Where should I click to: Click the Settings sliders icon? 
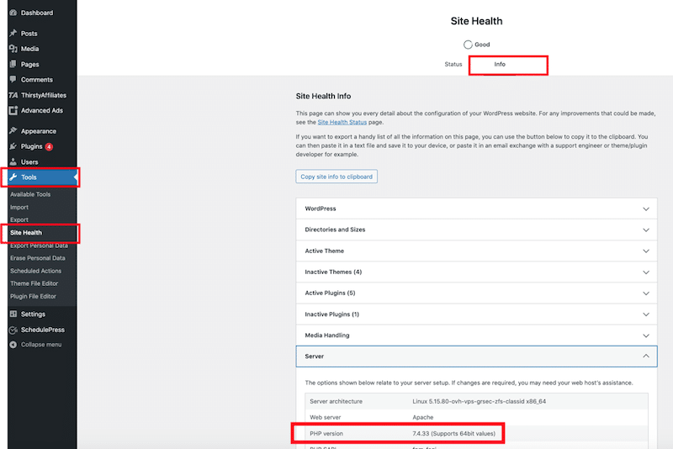coord(13,314)
